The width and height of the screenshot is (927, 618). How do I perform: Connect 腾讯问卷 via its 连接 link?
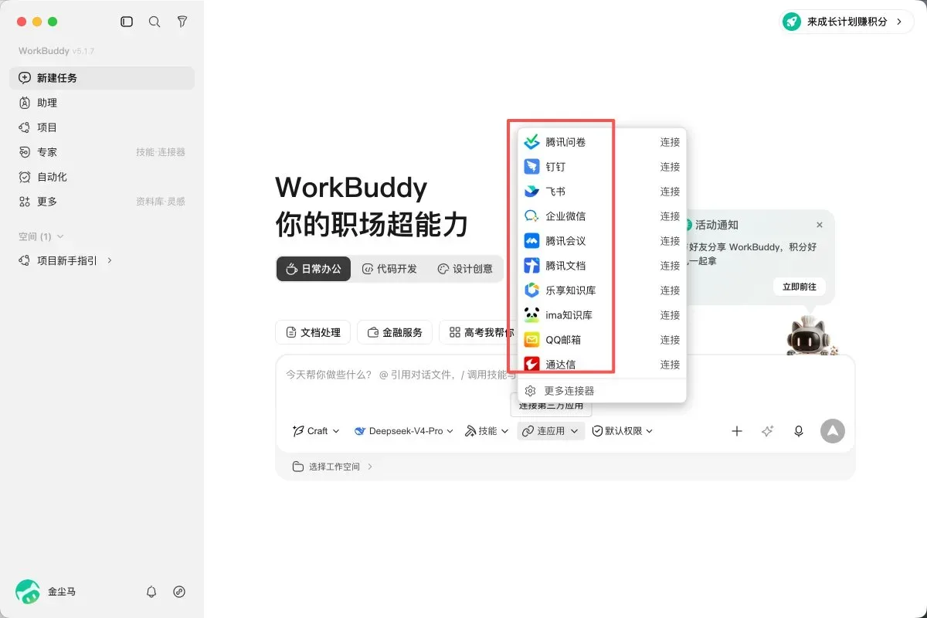[x=670, y=142]
